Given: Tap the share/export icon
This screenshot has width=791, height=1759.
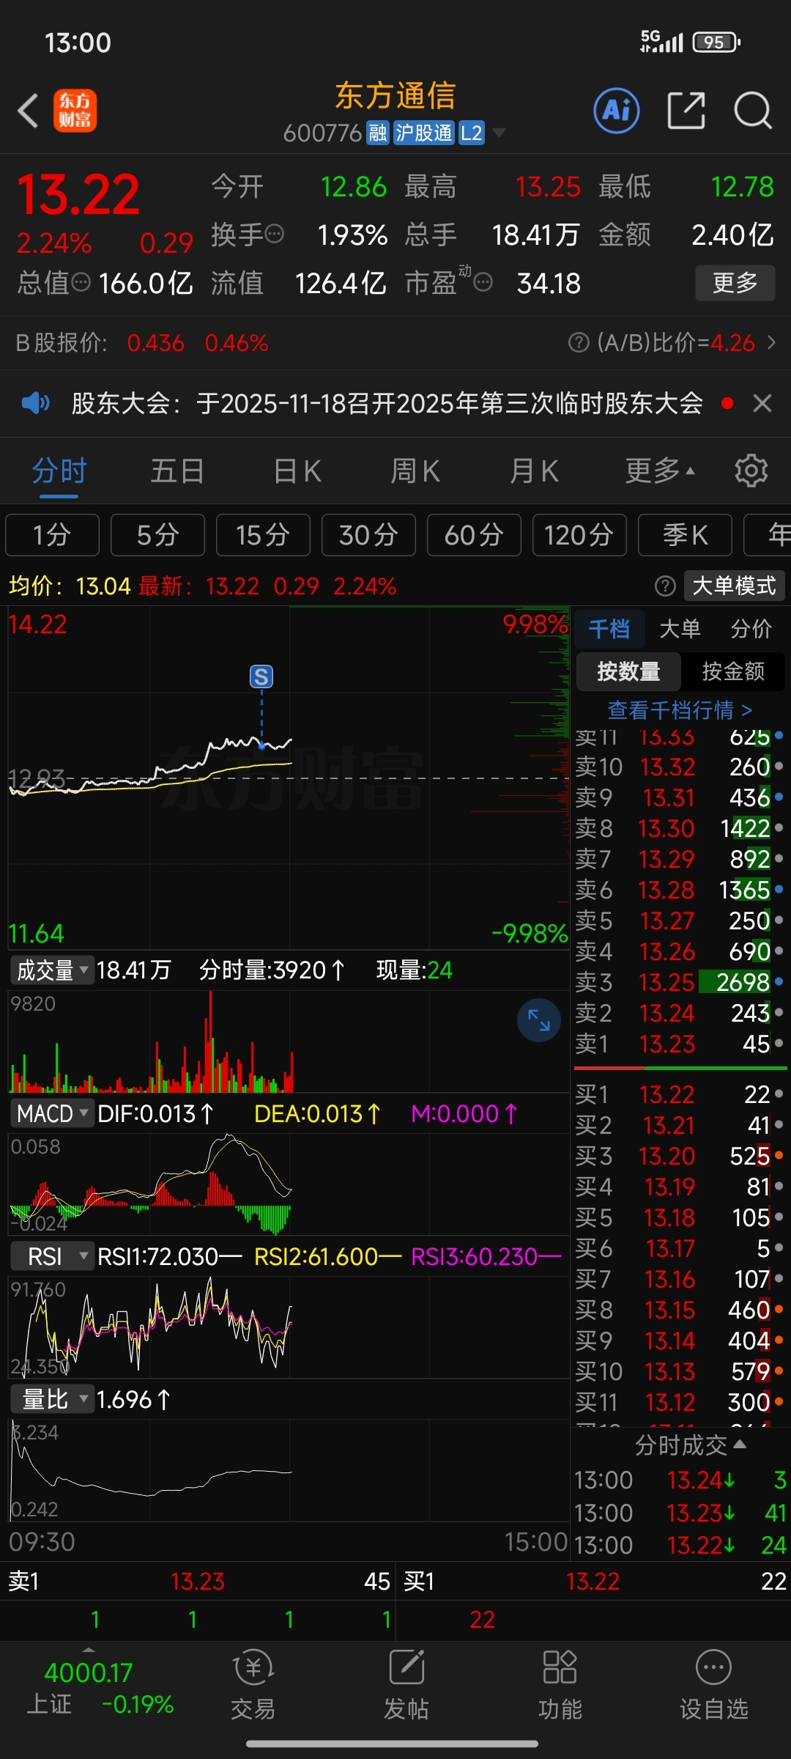Looking at the screenshot, I should pos(686,111).
